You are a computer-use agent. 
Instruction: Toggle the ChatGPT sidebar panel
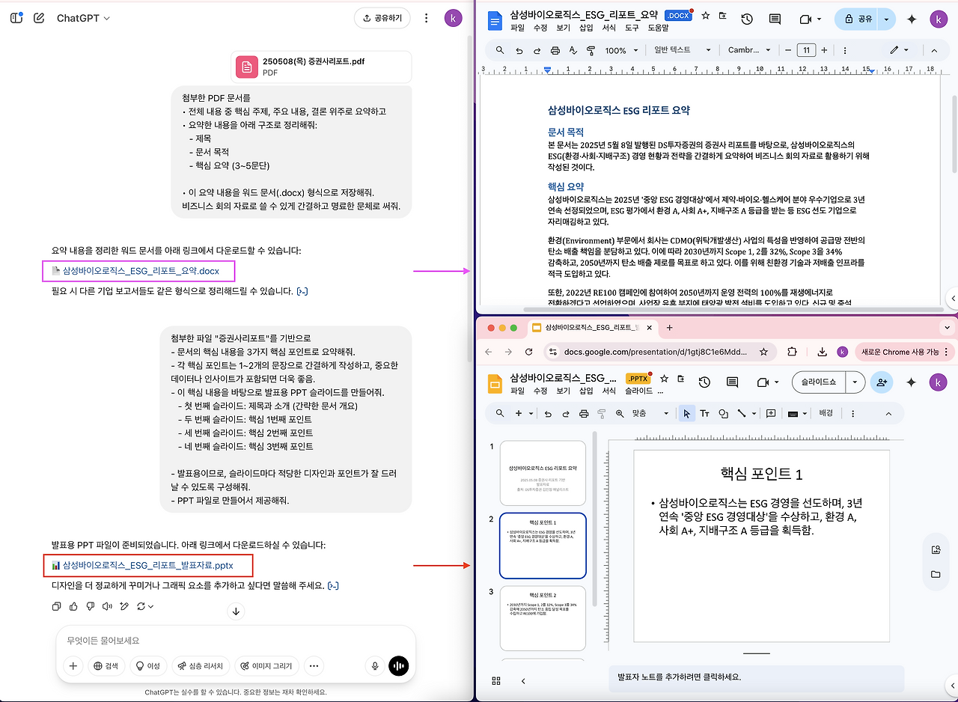coord(16,18)
